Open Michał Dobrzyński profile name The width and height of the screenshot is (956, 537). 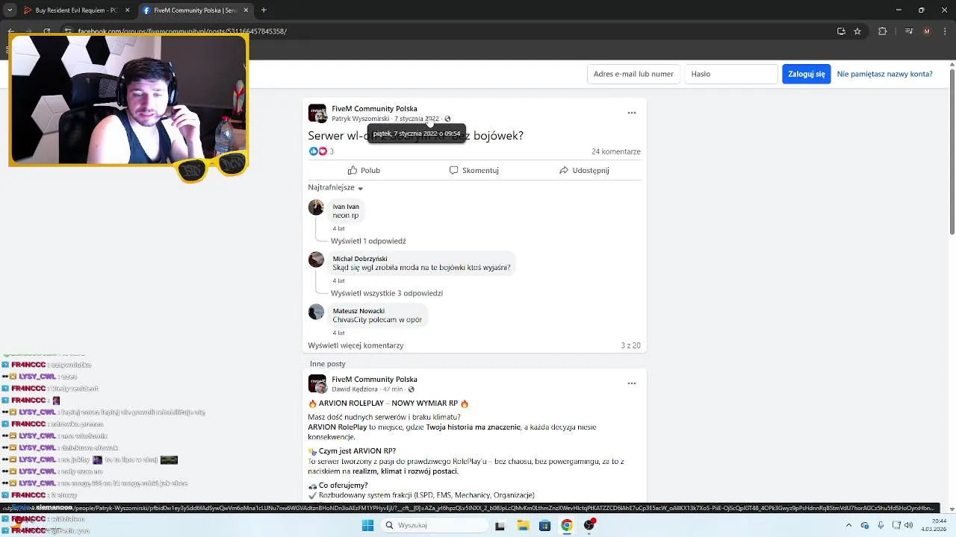[x=360, y=259]
